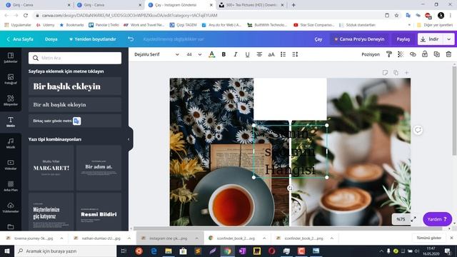
Task: Open the Fotoğraf photos sidebar panel
Action: (x=11, y=79)
